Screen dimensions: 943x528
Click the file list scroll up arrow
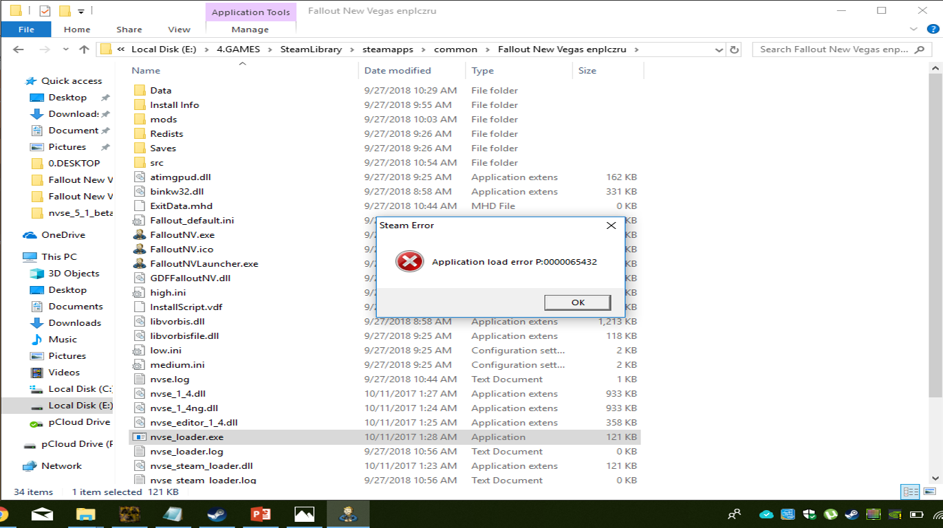pyautogui.click(x=935, y=67)
